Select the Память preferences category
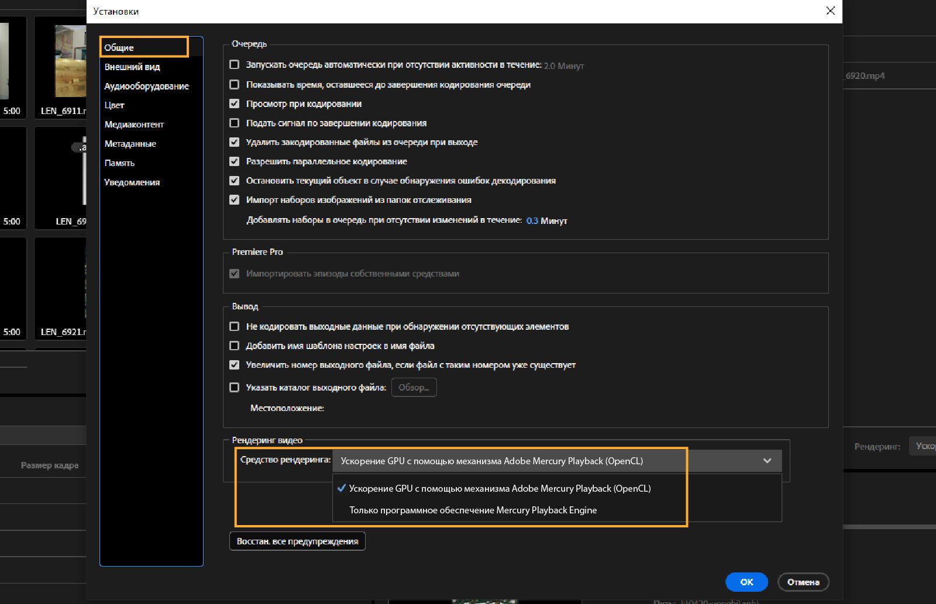Viewport: 936px width, 604px height. [119, 163]
